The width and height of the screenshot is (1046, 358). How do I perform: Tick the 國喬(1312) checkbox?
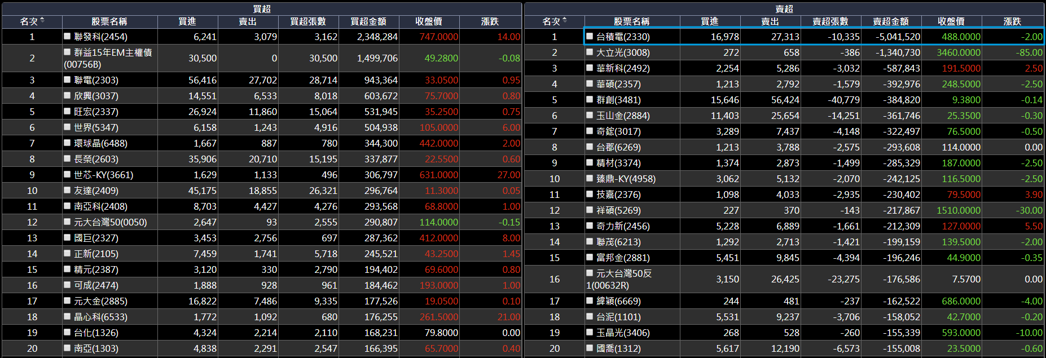pos(590,348)
